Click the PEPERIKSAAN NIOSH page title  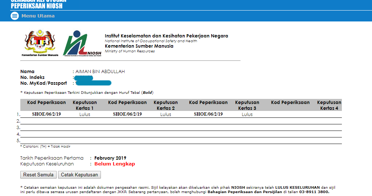click(37, 6)
